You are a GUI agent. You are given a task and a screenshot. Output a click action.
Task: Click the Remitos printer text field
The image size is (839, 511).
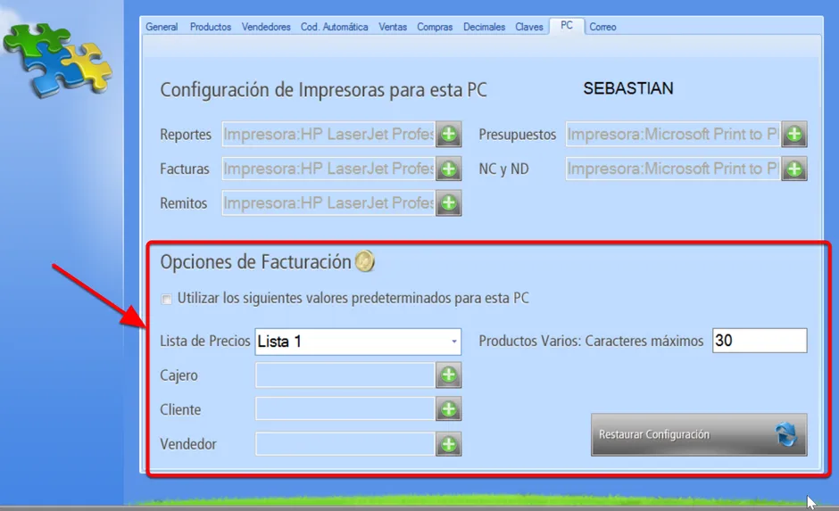pos(328,203)
